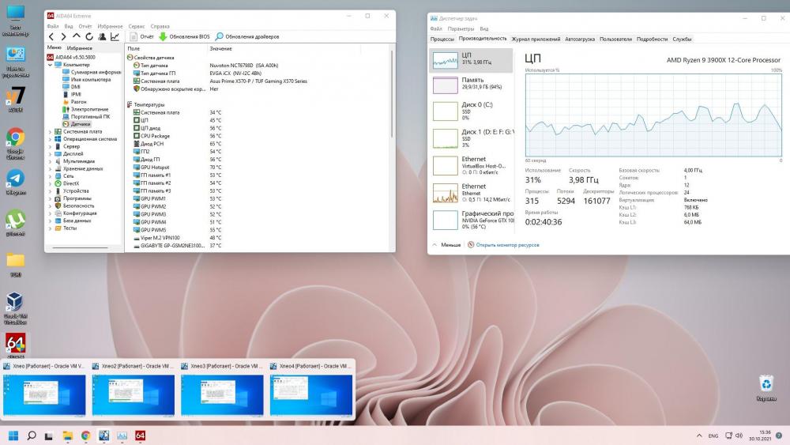Click the Диод PCH temperature row
Screen dimensions: 790x445
257,144
